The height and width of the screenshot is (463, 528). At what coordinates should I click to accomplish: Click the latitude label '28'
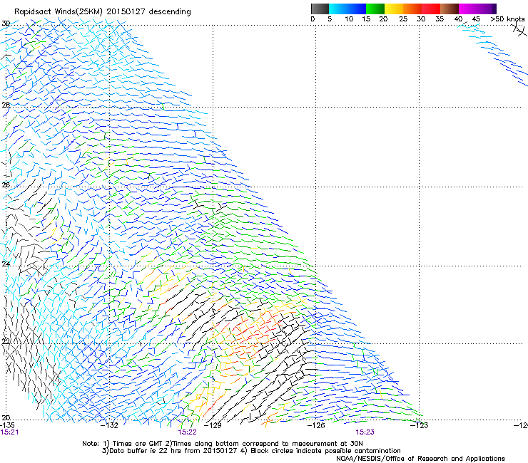[6, 105]
